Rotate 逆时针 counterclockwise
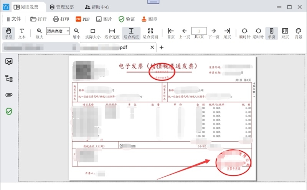Image resolution: width=307 pixels, height=190 pixels. 258,33
